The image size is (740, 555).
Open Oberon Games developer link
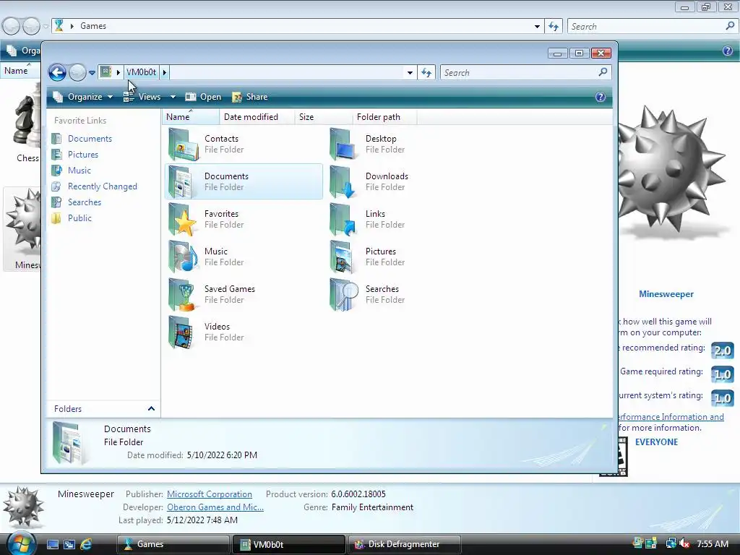(215, 507)
